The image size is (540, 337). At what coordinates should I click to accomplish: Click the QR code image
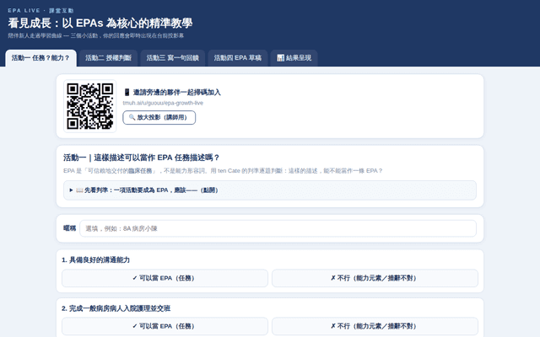point(90,106)
